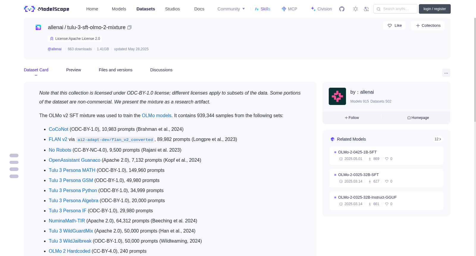Screen dimensions: 476x256
Task: Click heart icon on OLMo-2-0425-1B-SFT card
Action: (387, 159)
